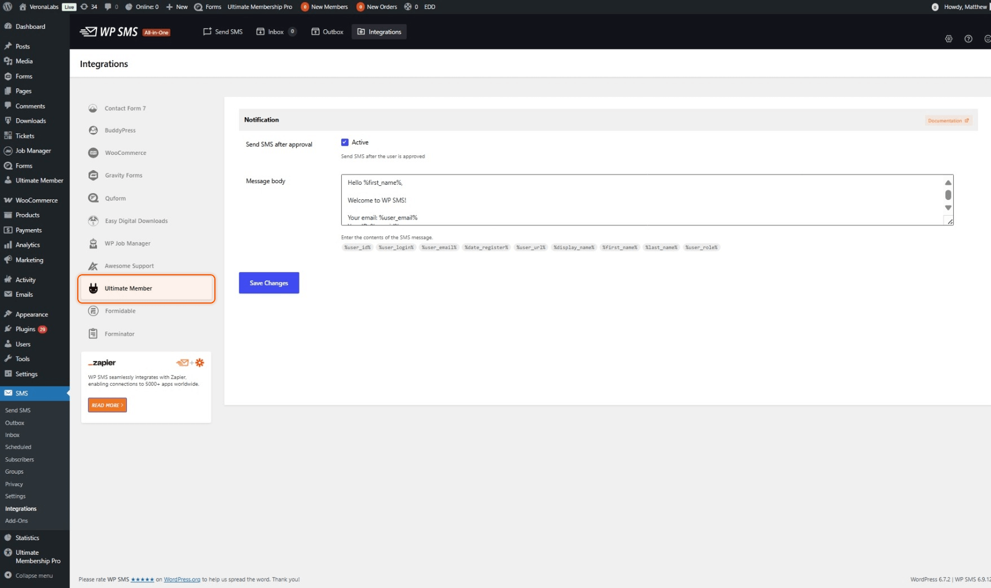Screen dimensions: 991x588
Task: Open the Inbox tab in WP SMS header
Action: 276,32
